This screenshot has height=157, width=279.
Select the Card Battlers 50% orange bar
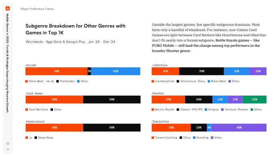point(54,99)
